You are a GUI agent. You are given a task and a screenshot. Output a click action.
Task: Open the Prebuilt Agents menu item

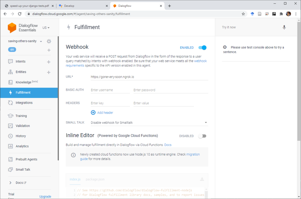(x=26, y=159)
